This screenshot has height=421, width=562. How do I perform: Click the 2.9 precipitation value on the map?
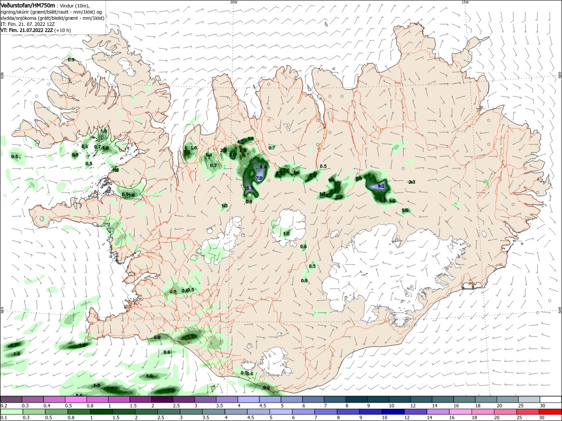[243, 150]
